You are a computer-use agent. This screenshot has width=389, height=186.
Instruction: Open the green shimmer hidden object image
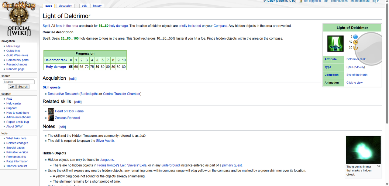[363, 150]
